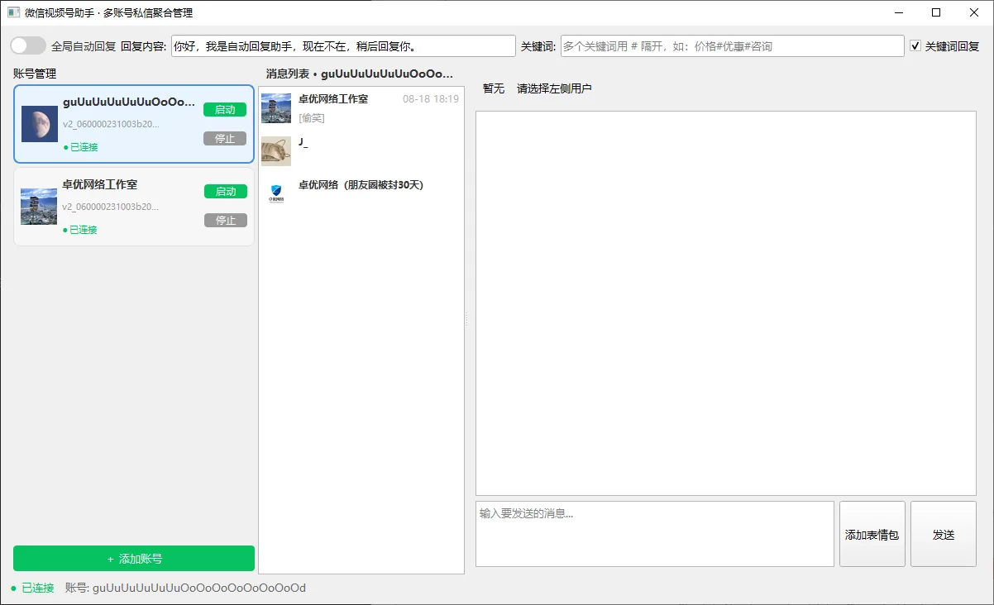Click the shield logo avatar of 卓优网络
The image size is (994, 605).
[276, 193]
